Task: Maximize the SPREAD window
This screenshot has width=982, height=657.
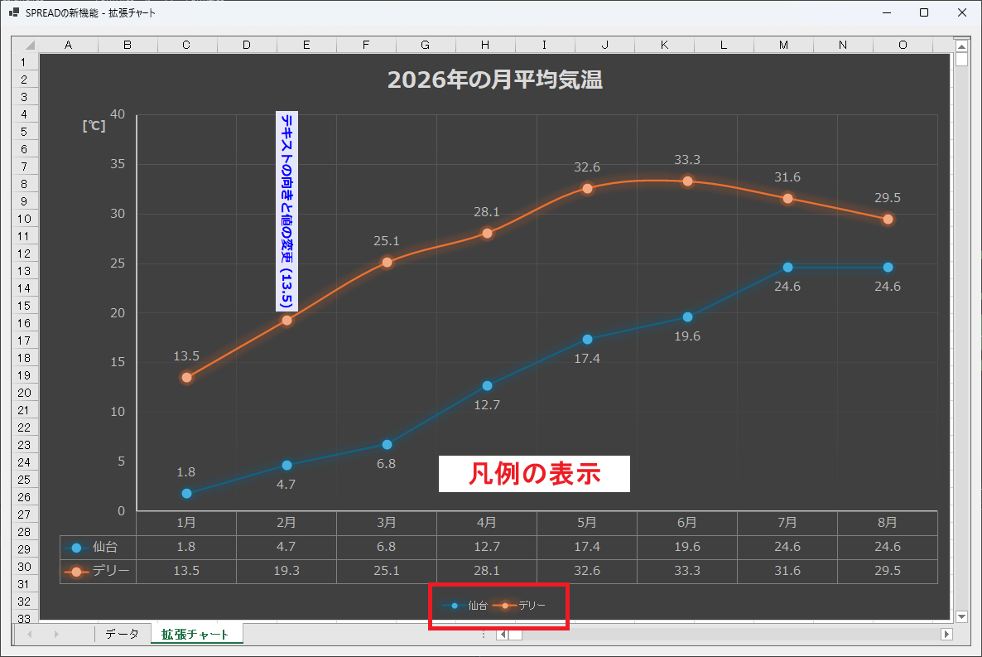Action: [924, 12]
